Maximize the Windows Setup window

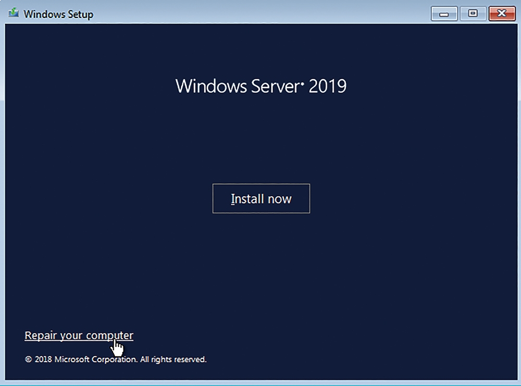pos(473,14)
